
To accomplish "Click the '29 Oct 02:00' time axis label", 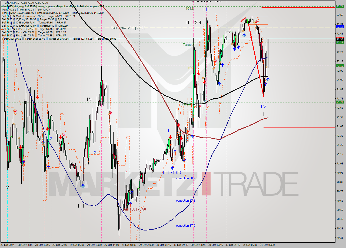I will click(60, 245).
